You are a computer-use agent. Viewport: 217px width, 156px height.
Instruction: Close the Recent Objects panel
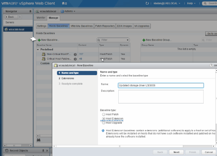coord(47,151)
